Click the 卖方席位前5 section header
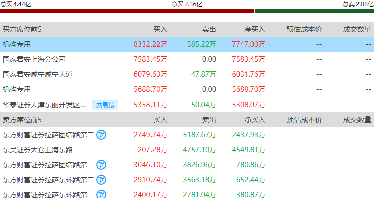 [x=22, y=120]
